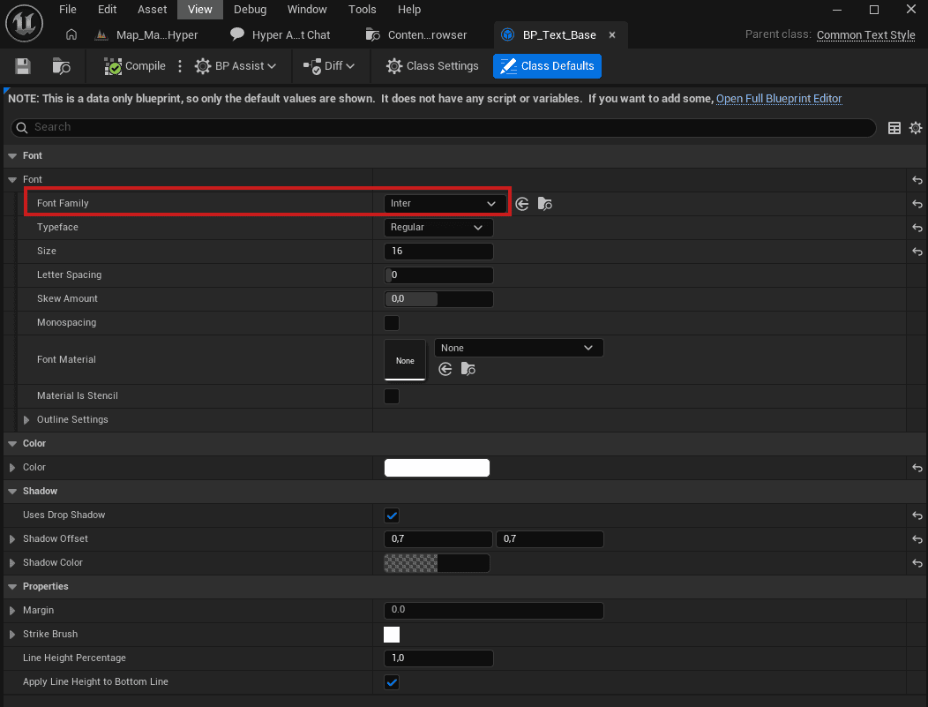This screenshot has height=707, width=928.
Task: Expand the Color property row
Action: (12, 467)
